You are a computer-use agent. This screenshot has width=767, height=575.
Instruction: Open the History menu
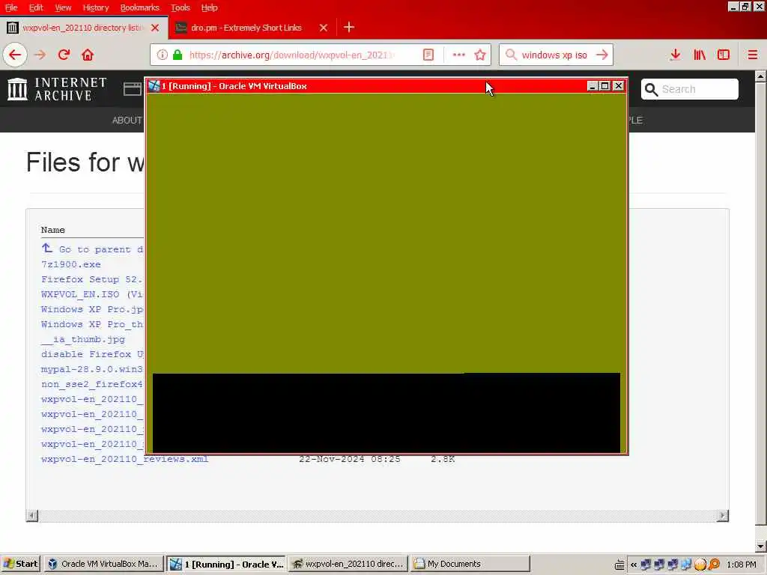click(95, 7)
